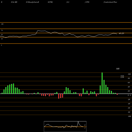Click the tallest green MR histogram bar
The height and width of the screenshot is (132, 132).
tap(102, 83)
